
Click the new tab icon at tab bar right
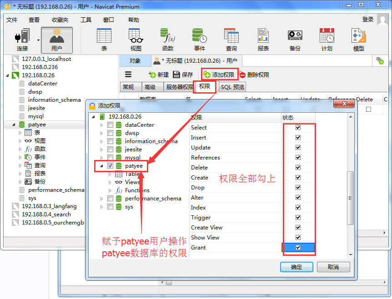click(380, 61)
